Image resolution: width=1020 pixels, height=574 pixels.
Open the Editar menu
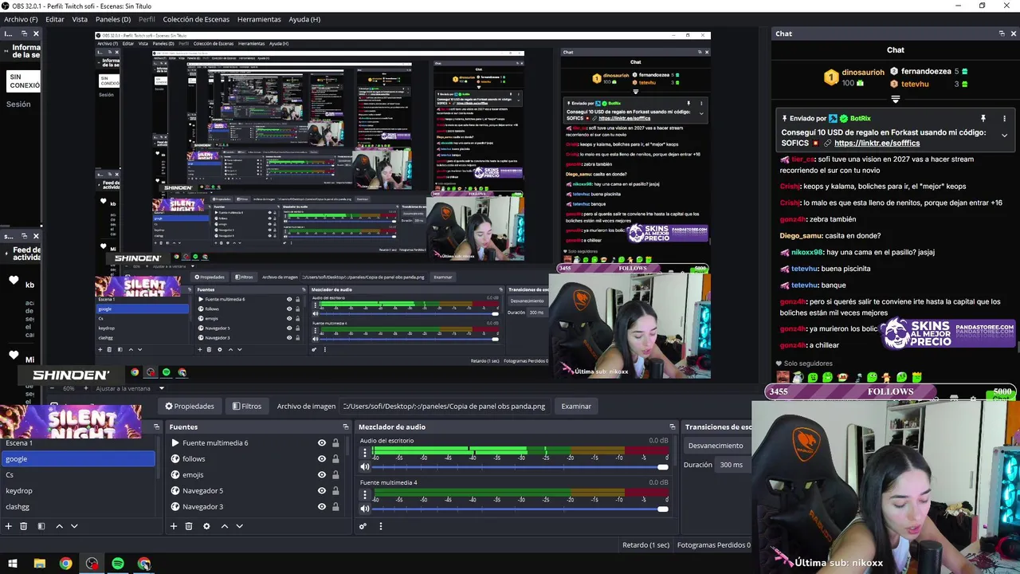tap(55, 19)
